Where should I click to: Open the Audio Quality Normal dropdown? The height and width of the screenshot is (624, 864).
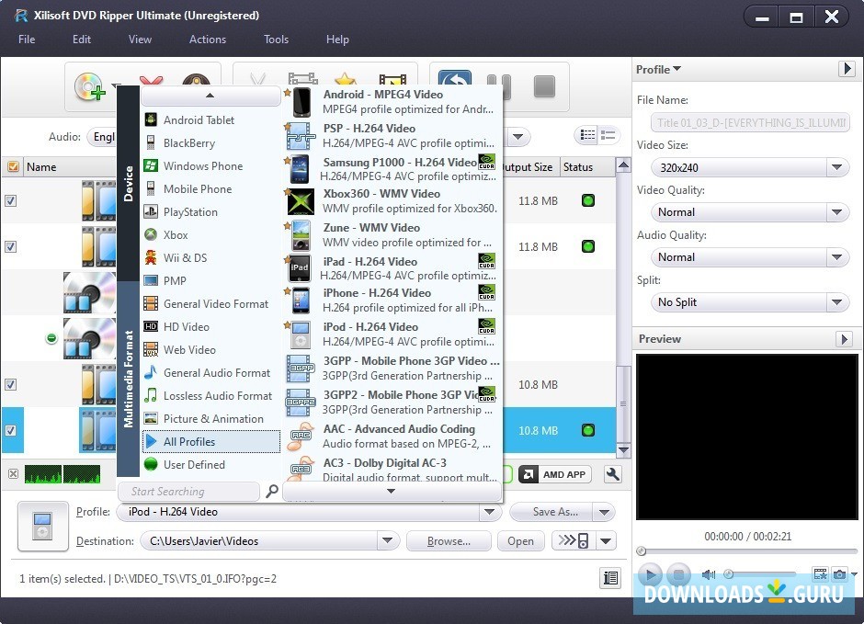pos(750,257)
